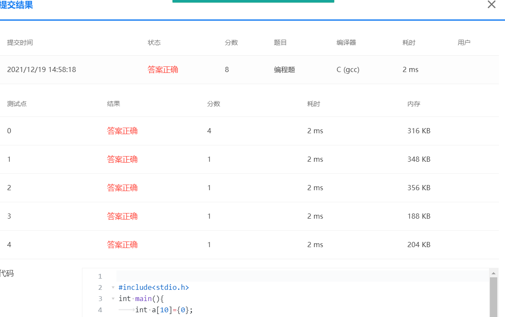Select line number 4 in the code viewer
Image resolution: width=505 pixels, height=317 pixels.
100,310
